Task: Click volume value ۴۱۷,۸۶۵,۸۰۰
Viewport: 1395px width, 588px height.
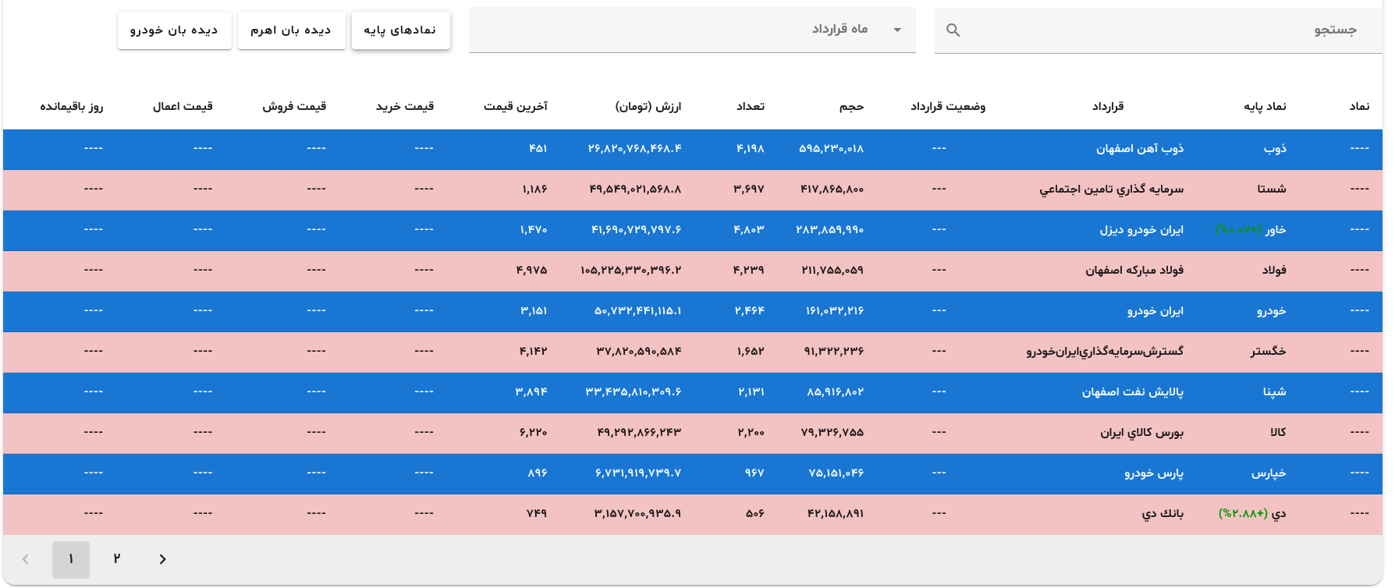Action: [x=832, y=190]
